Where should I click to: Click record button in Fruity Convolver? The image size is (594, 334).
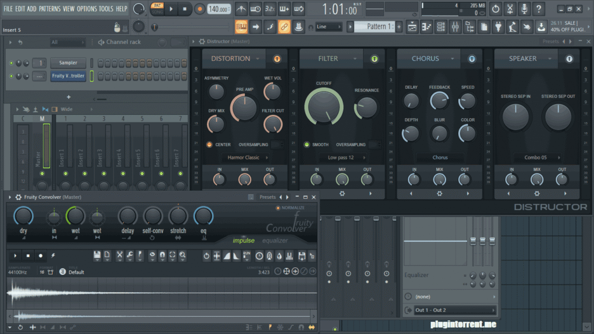tap(41, 256)
